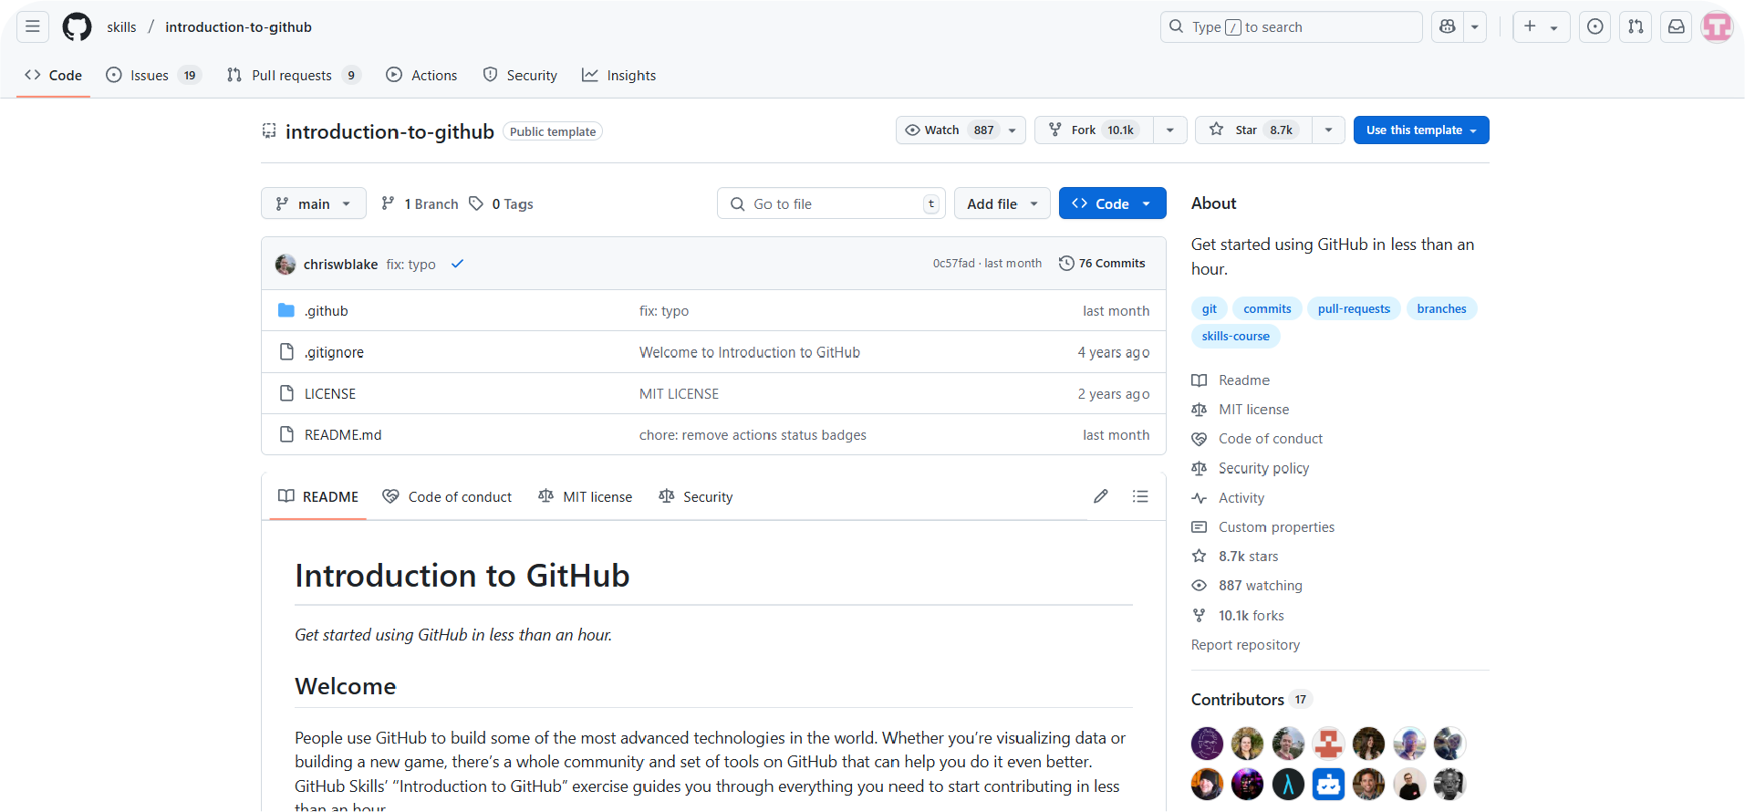The image size is (1745, 812).
Task: Expand fork options dropdown arrow
Action: tap(1169, 130)
